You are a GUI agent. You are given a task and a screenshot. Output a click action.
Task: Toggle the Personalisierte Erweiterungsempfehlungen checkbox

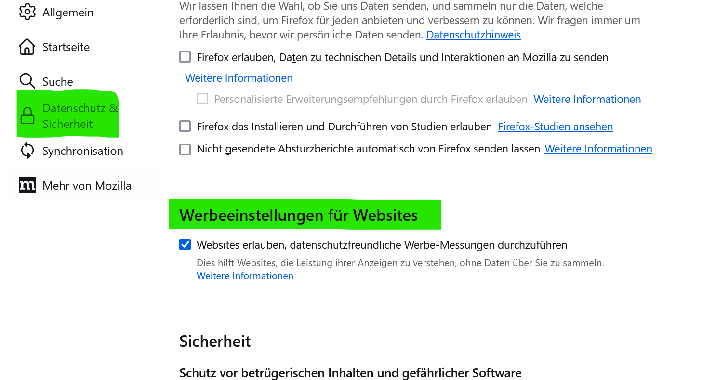click(x=202, y=99)
